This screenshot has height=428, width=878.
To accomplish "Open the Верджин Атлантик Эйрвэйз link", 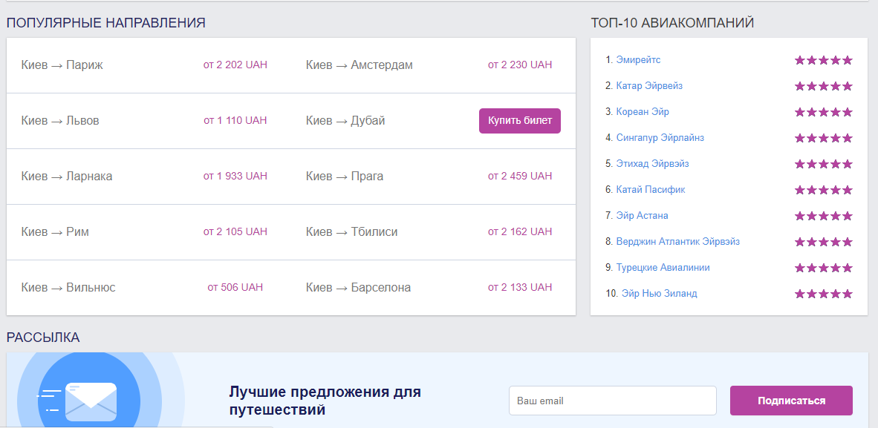I will pos(678,242).
